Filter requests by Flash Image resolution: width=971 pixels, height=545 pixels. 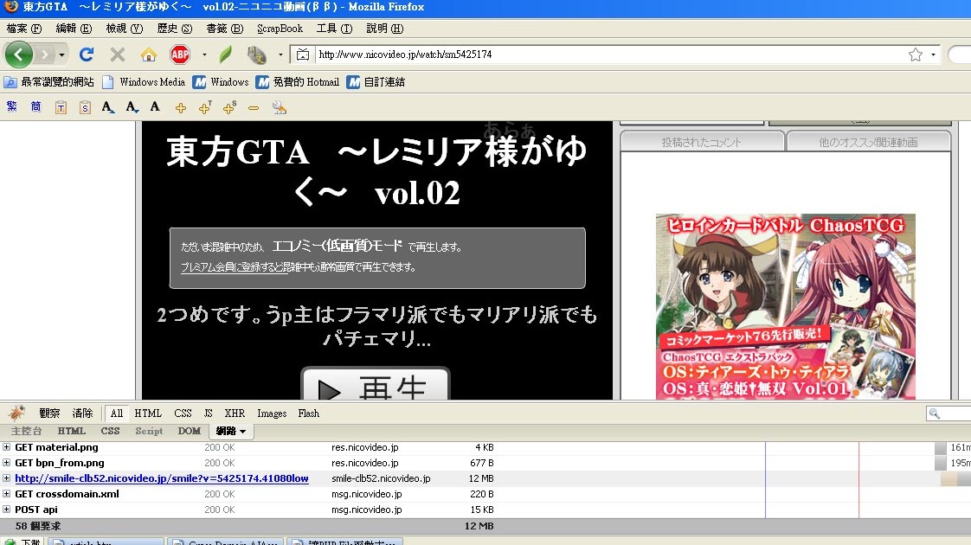click(308, 414)
